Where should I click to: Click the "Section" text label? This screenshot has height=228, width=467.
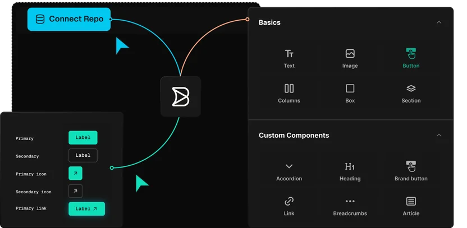(x=411, y=101)
